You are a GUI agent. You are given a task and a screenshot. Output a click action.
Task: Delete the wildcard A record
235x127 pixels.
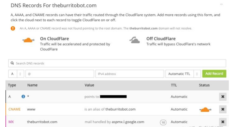click(223, 97)
